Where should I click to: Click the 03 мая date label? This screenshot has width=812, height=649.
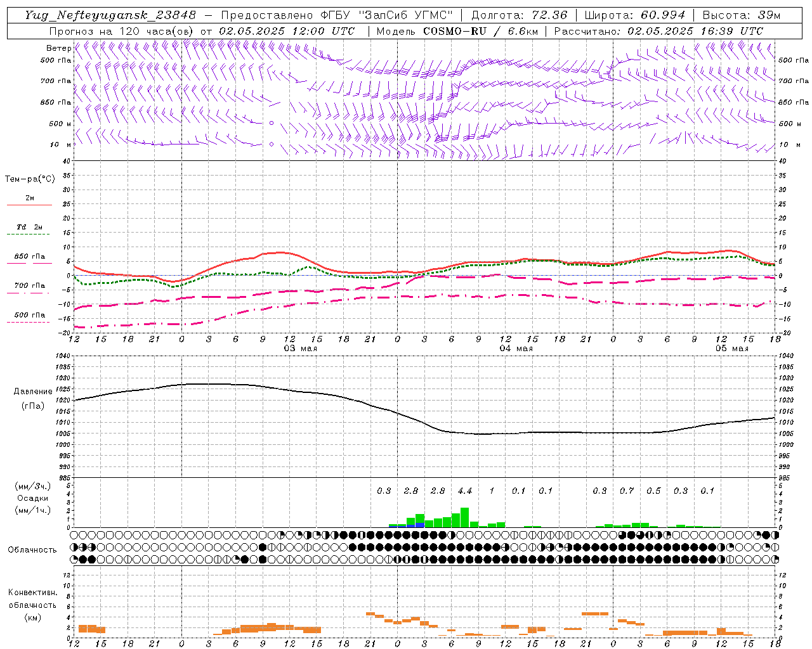[301, 349]
